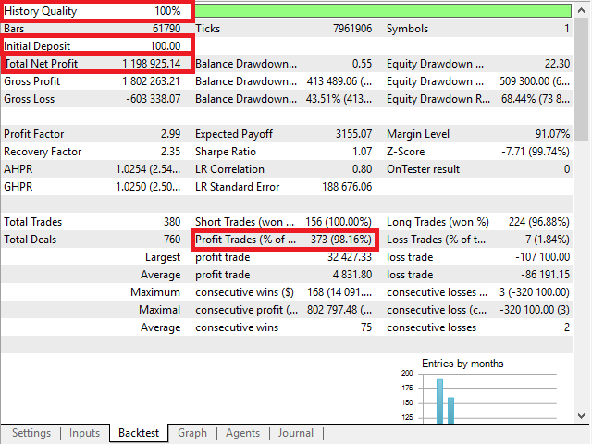Select Profit Trades value 373 (98.16%)
The width and height of the screenshot is (592, 444).
click(341, 240)
